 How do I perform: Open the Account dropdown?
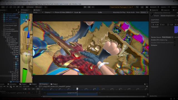point(155,7)
